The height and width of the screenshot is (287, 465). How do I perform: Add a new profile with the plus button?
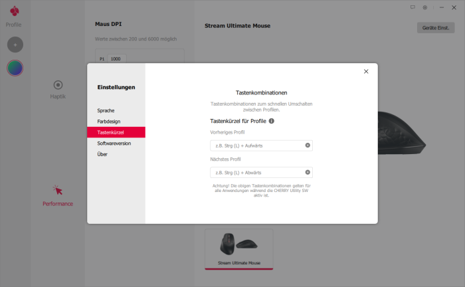pos(15,45)
